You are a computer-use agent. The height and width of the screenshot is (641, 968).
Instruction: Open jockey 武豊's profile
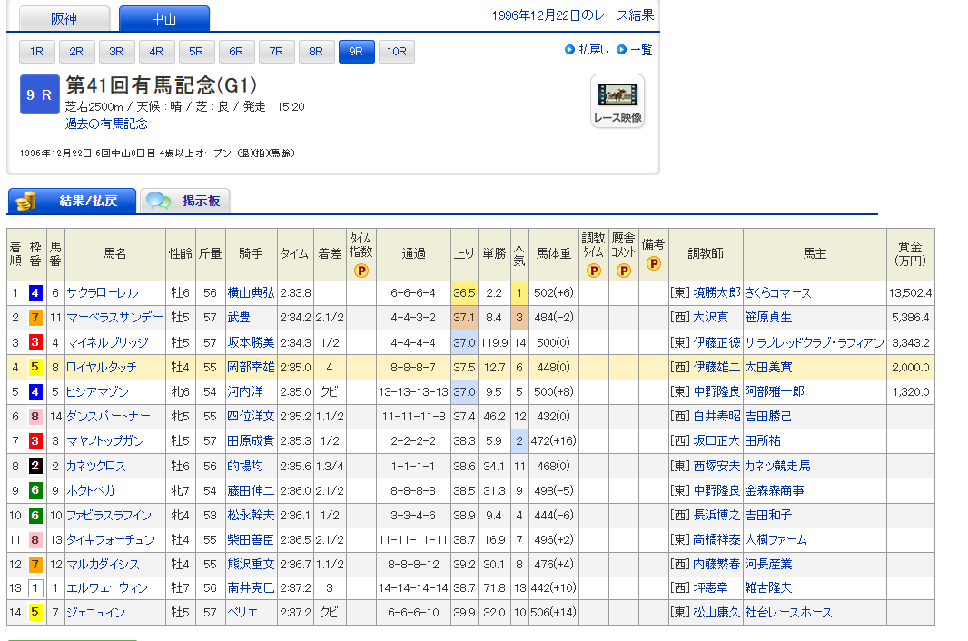tap(239, 318)
